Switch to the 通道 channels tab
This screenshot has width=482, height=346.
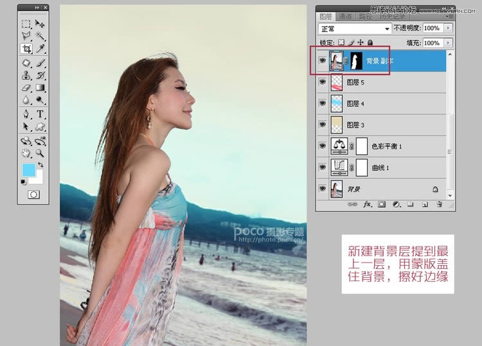click(x=346, y=17)
